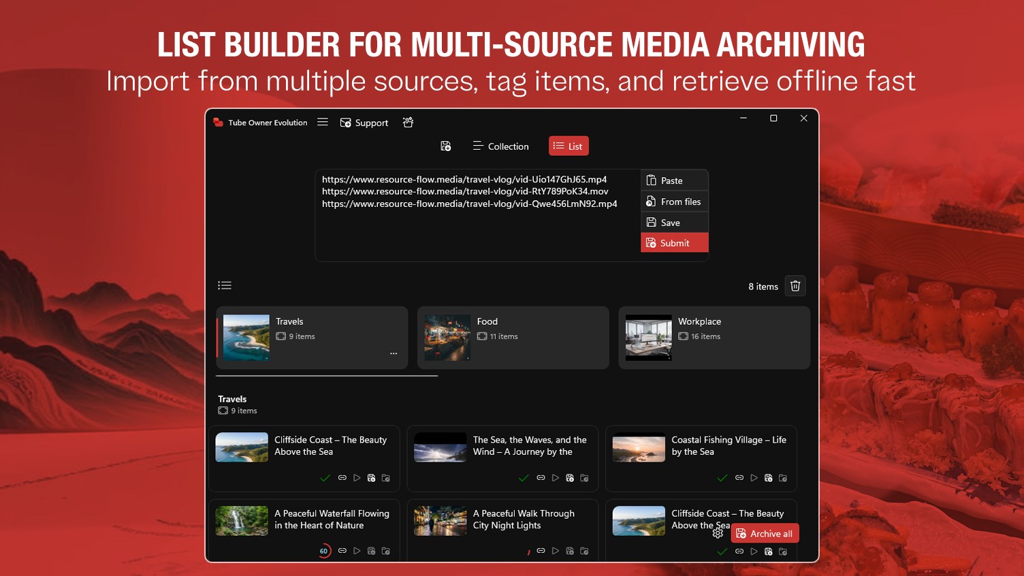This screenshot has width=1024, height=576.
Task: Copy link of The Sea, the Waves video
Action: [541, 478]
